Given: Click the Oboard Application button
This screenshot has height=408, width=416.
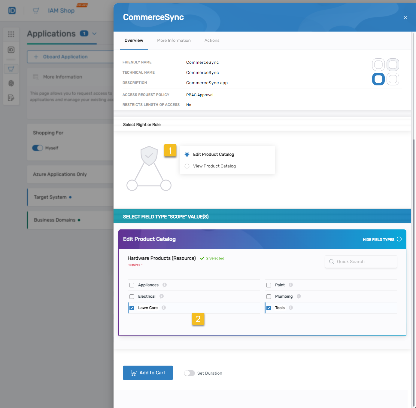Looking at the screenshot, I should (65, 57).
